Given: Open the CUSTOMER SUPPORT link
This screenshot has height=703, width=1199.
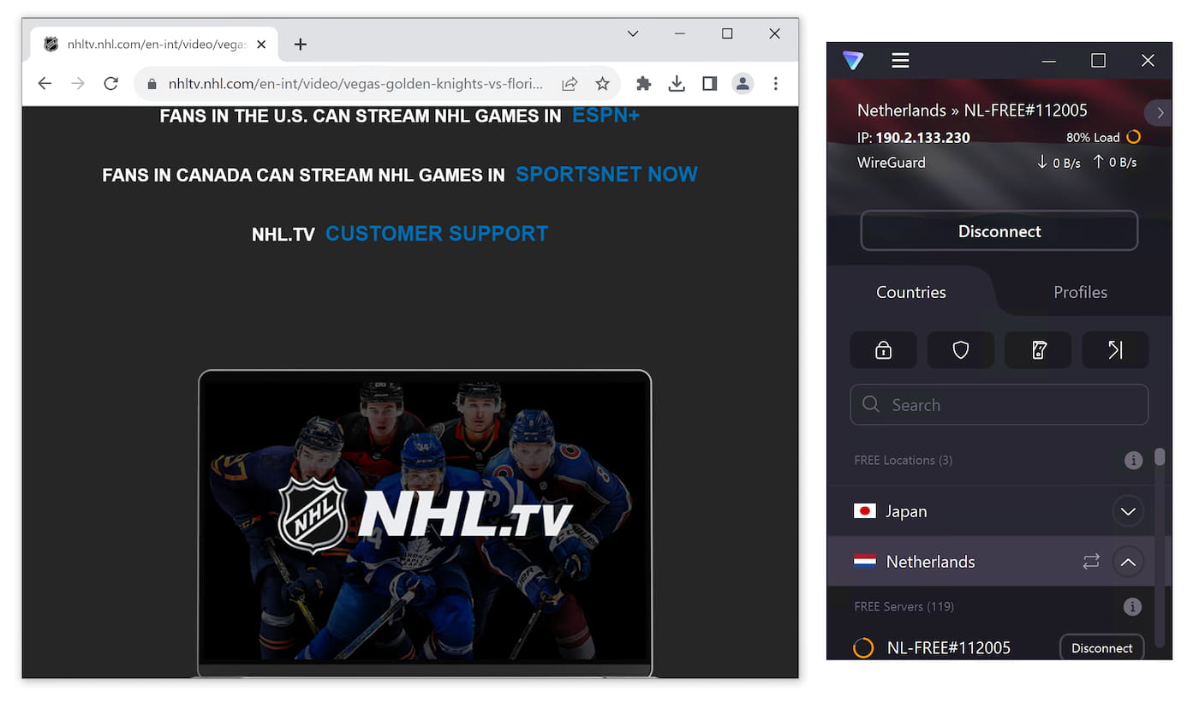Looking at the screenshot, I should click(x=437, y=234).
